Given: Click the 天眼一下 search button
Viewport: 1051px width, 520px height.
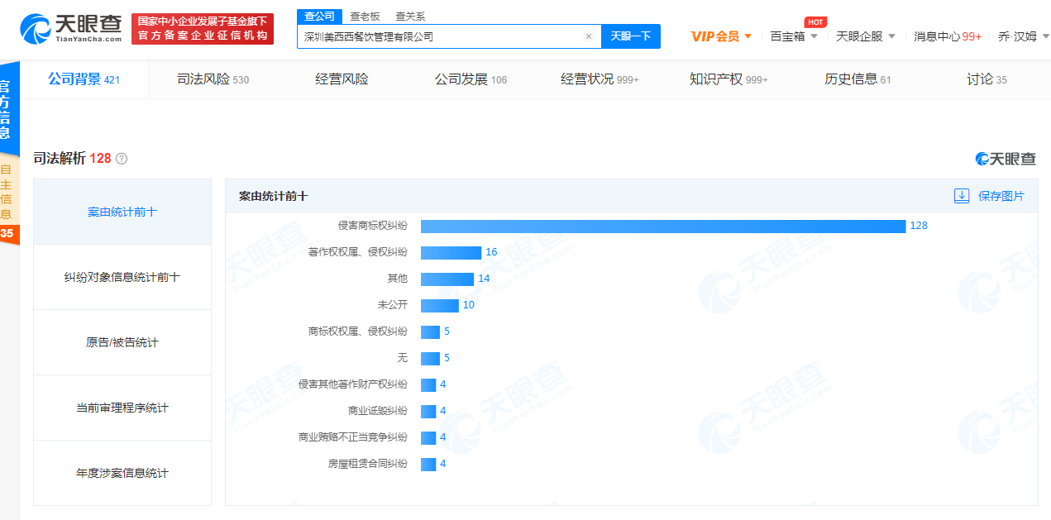Looking at the screenshot, I should (x=630, y=36).
